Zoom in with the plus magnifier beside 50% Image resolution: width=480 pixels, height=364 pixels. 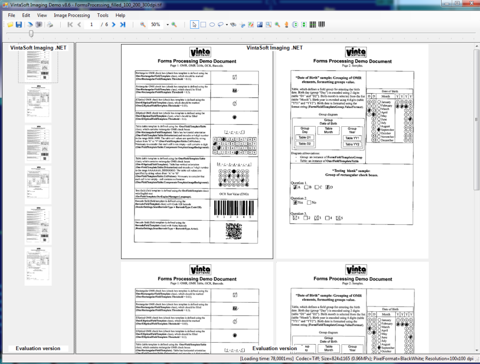coord(174,25)
